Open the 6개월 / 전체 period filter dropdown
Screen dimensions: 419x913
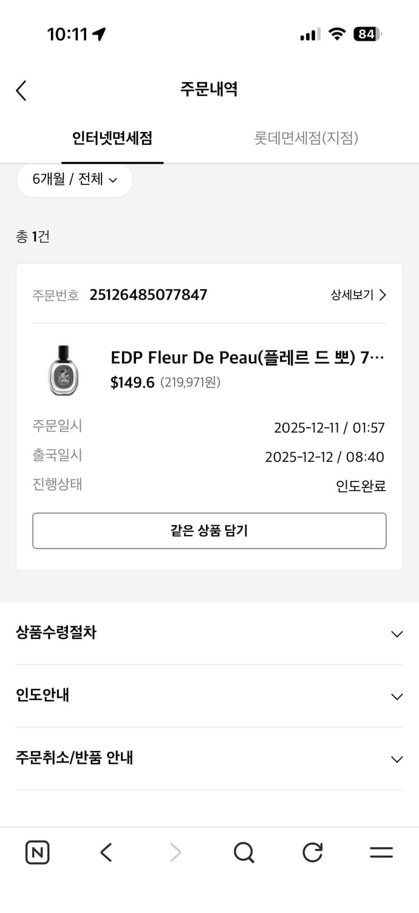74,180
